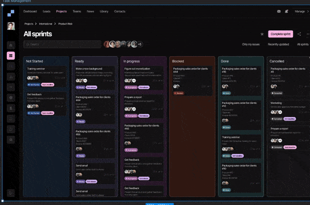Click Ready tag on Make a nice background
310x205 pixels.
click(81, 87)
